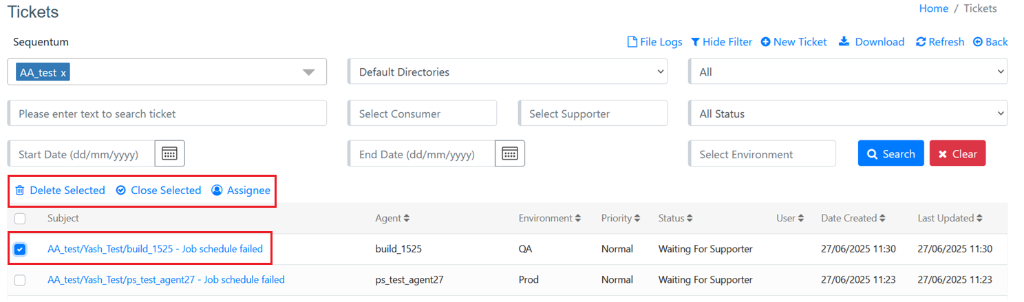Sort tickets by Priority column

(x=620, y=218)
